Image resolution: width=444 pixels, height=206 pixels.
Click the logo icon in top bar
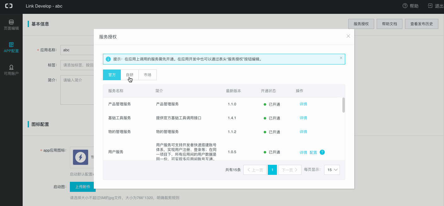9,6
